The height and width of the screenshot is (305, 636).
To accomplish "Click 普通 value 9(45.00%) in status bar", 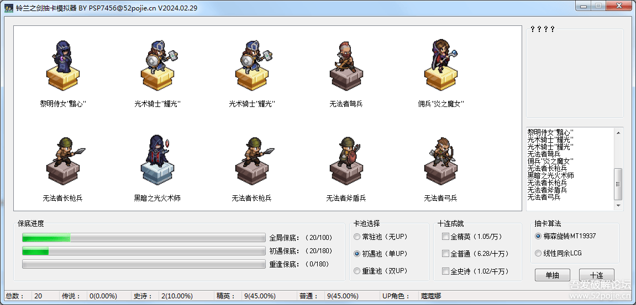I will coord(343,296).
